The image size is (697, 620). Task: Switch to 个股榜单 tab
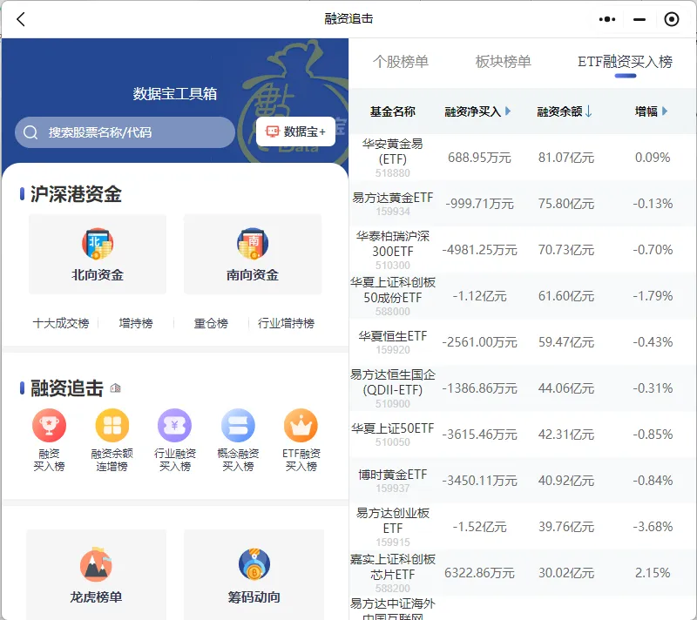click(401, 62)
